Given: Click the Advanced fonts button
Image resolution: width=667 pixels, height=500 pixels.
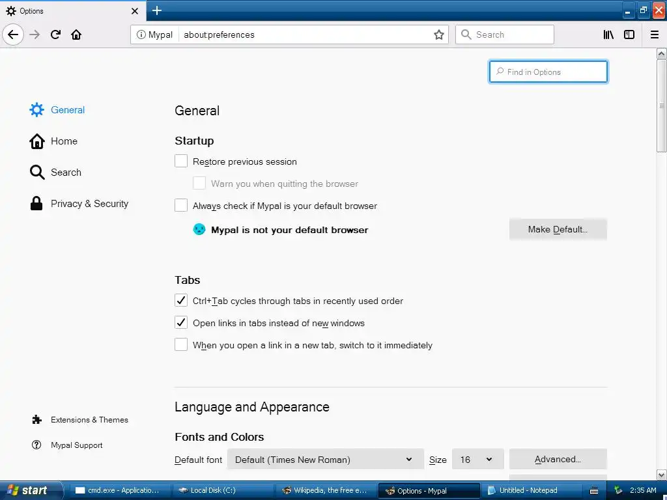Looking at the screenshot, I should (558, 459).
